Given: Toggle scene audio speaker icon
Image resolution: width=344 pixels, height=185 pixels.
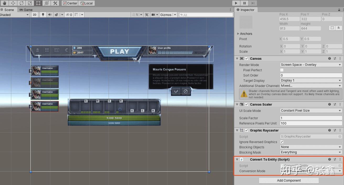Looking at the screenshot, I should [x=50, y=15].
